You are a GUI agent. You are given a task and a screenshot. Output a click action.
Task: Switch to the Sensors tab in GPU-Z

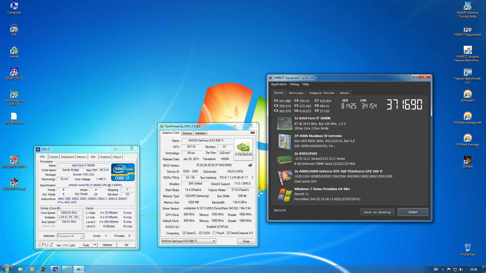[x=187, y=133]
